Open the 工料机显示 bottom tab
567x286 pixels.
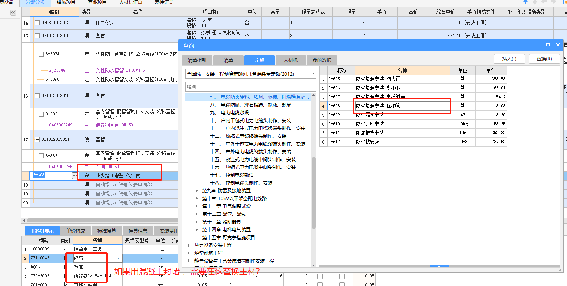point(42,231)
